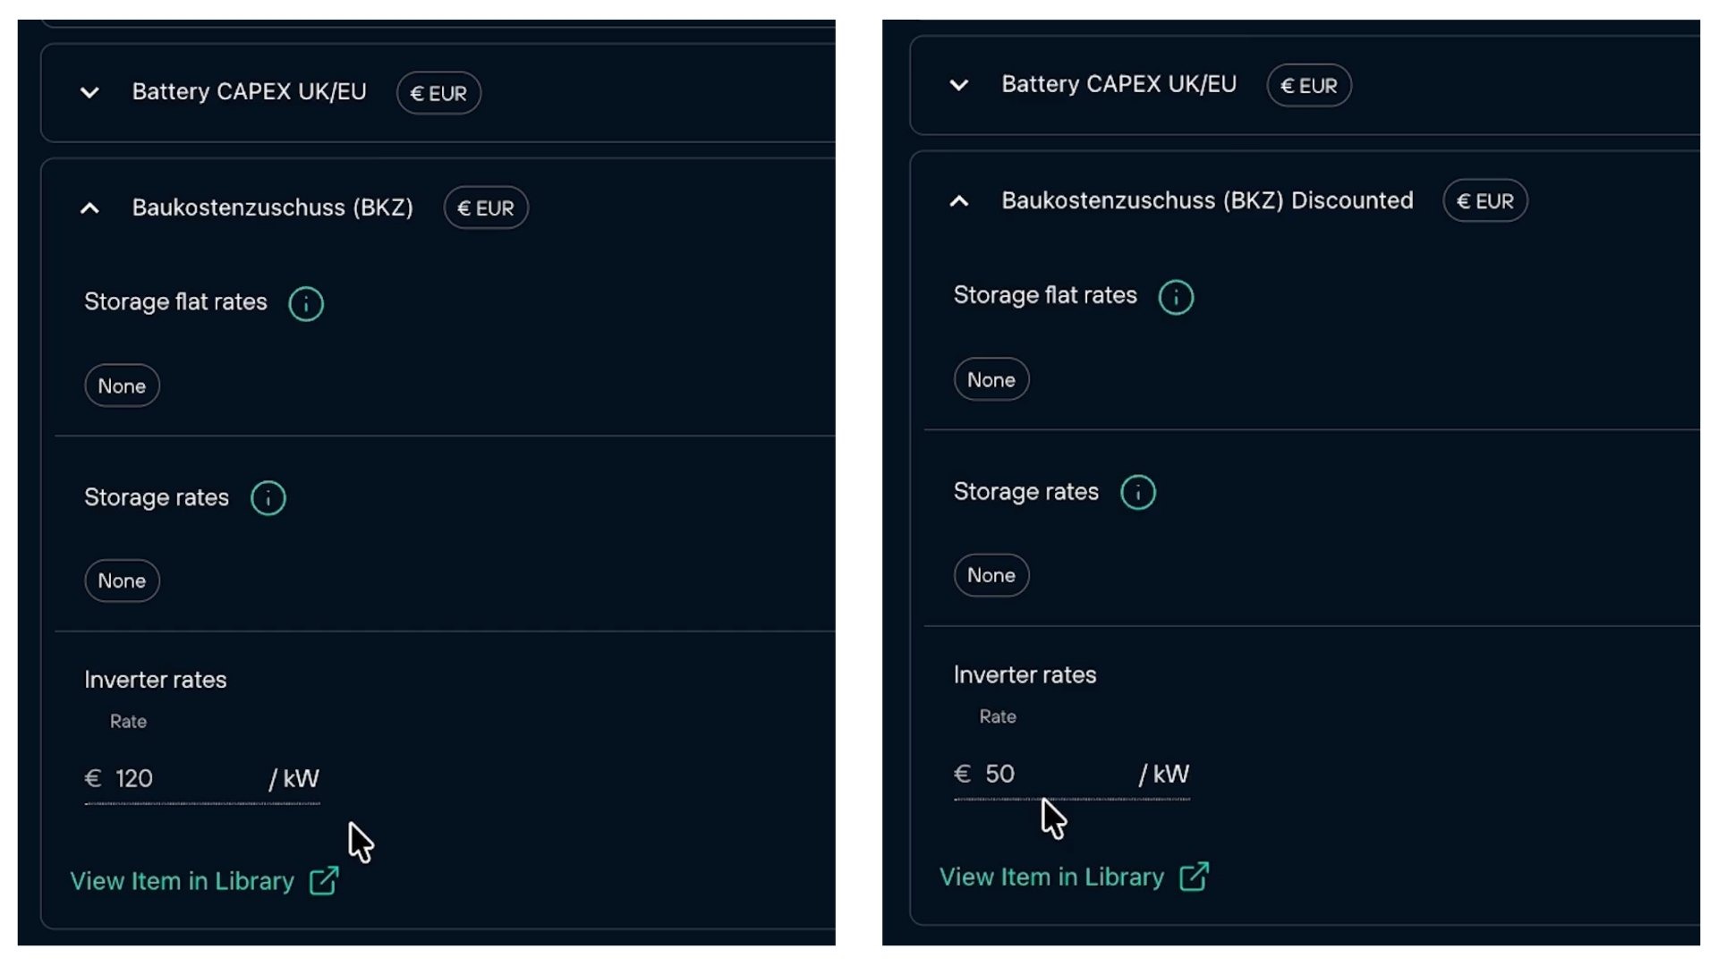Click EUR badge next to Baukostenzuschuss (BKZ)
1718x966 pixels.
point(485,208)
